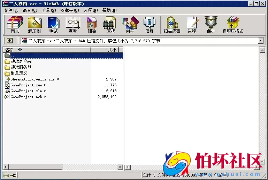Click the size value 2,218

[111, 91]
